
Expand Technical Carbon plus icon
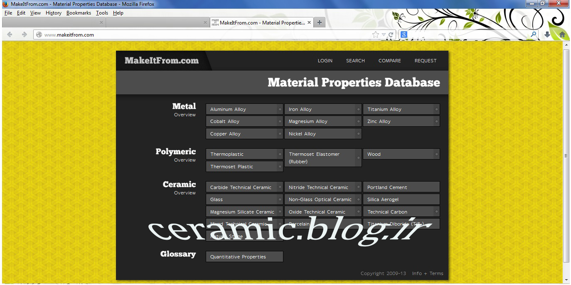(436, 212)
